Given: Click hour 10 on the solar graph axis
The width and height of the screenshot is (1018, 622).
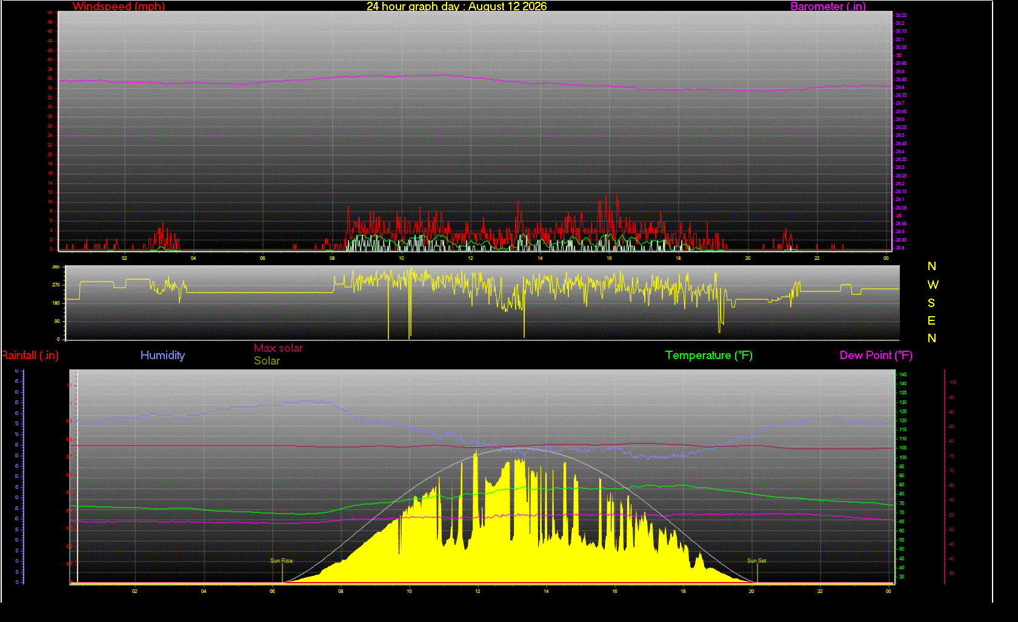Looking at the screenshot, I should coord(409,591).
